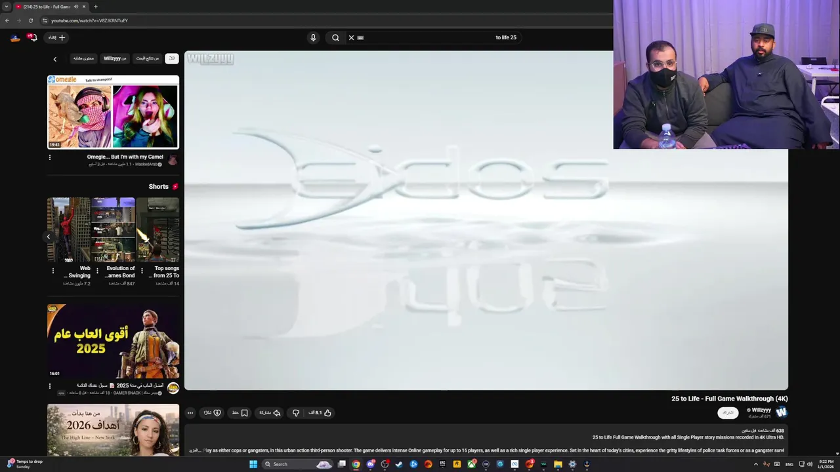Screen dimensions: 840x472
Task: Open Task View on the taskbar
Action: point(342,464)
